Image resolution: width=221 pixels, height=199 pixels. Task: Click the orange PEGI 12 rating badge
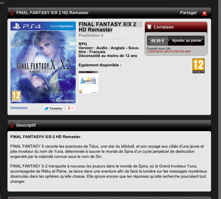[x=199, y=66]
